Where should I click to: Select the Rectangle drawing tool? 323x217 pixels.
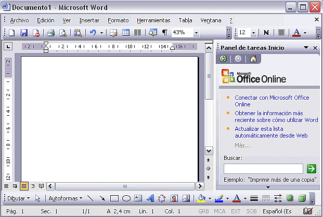(114, 198)
